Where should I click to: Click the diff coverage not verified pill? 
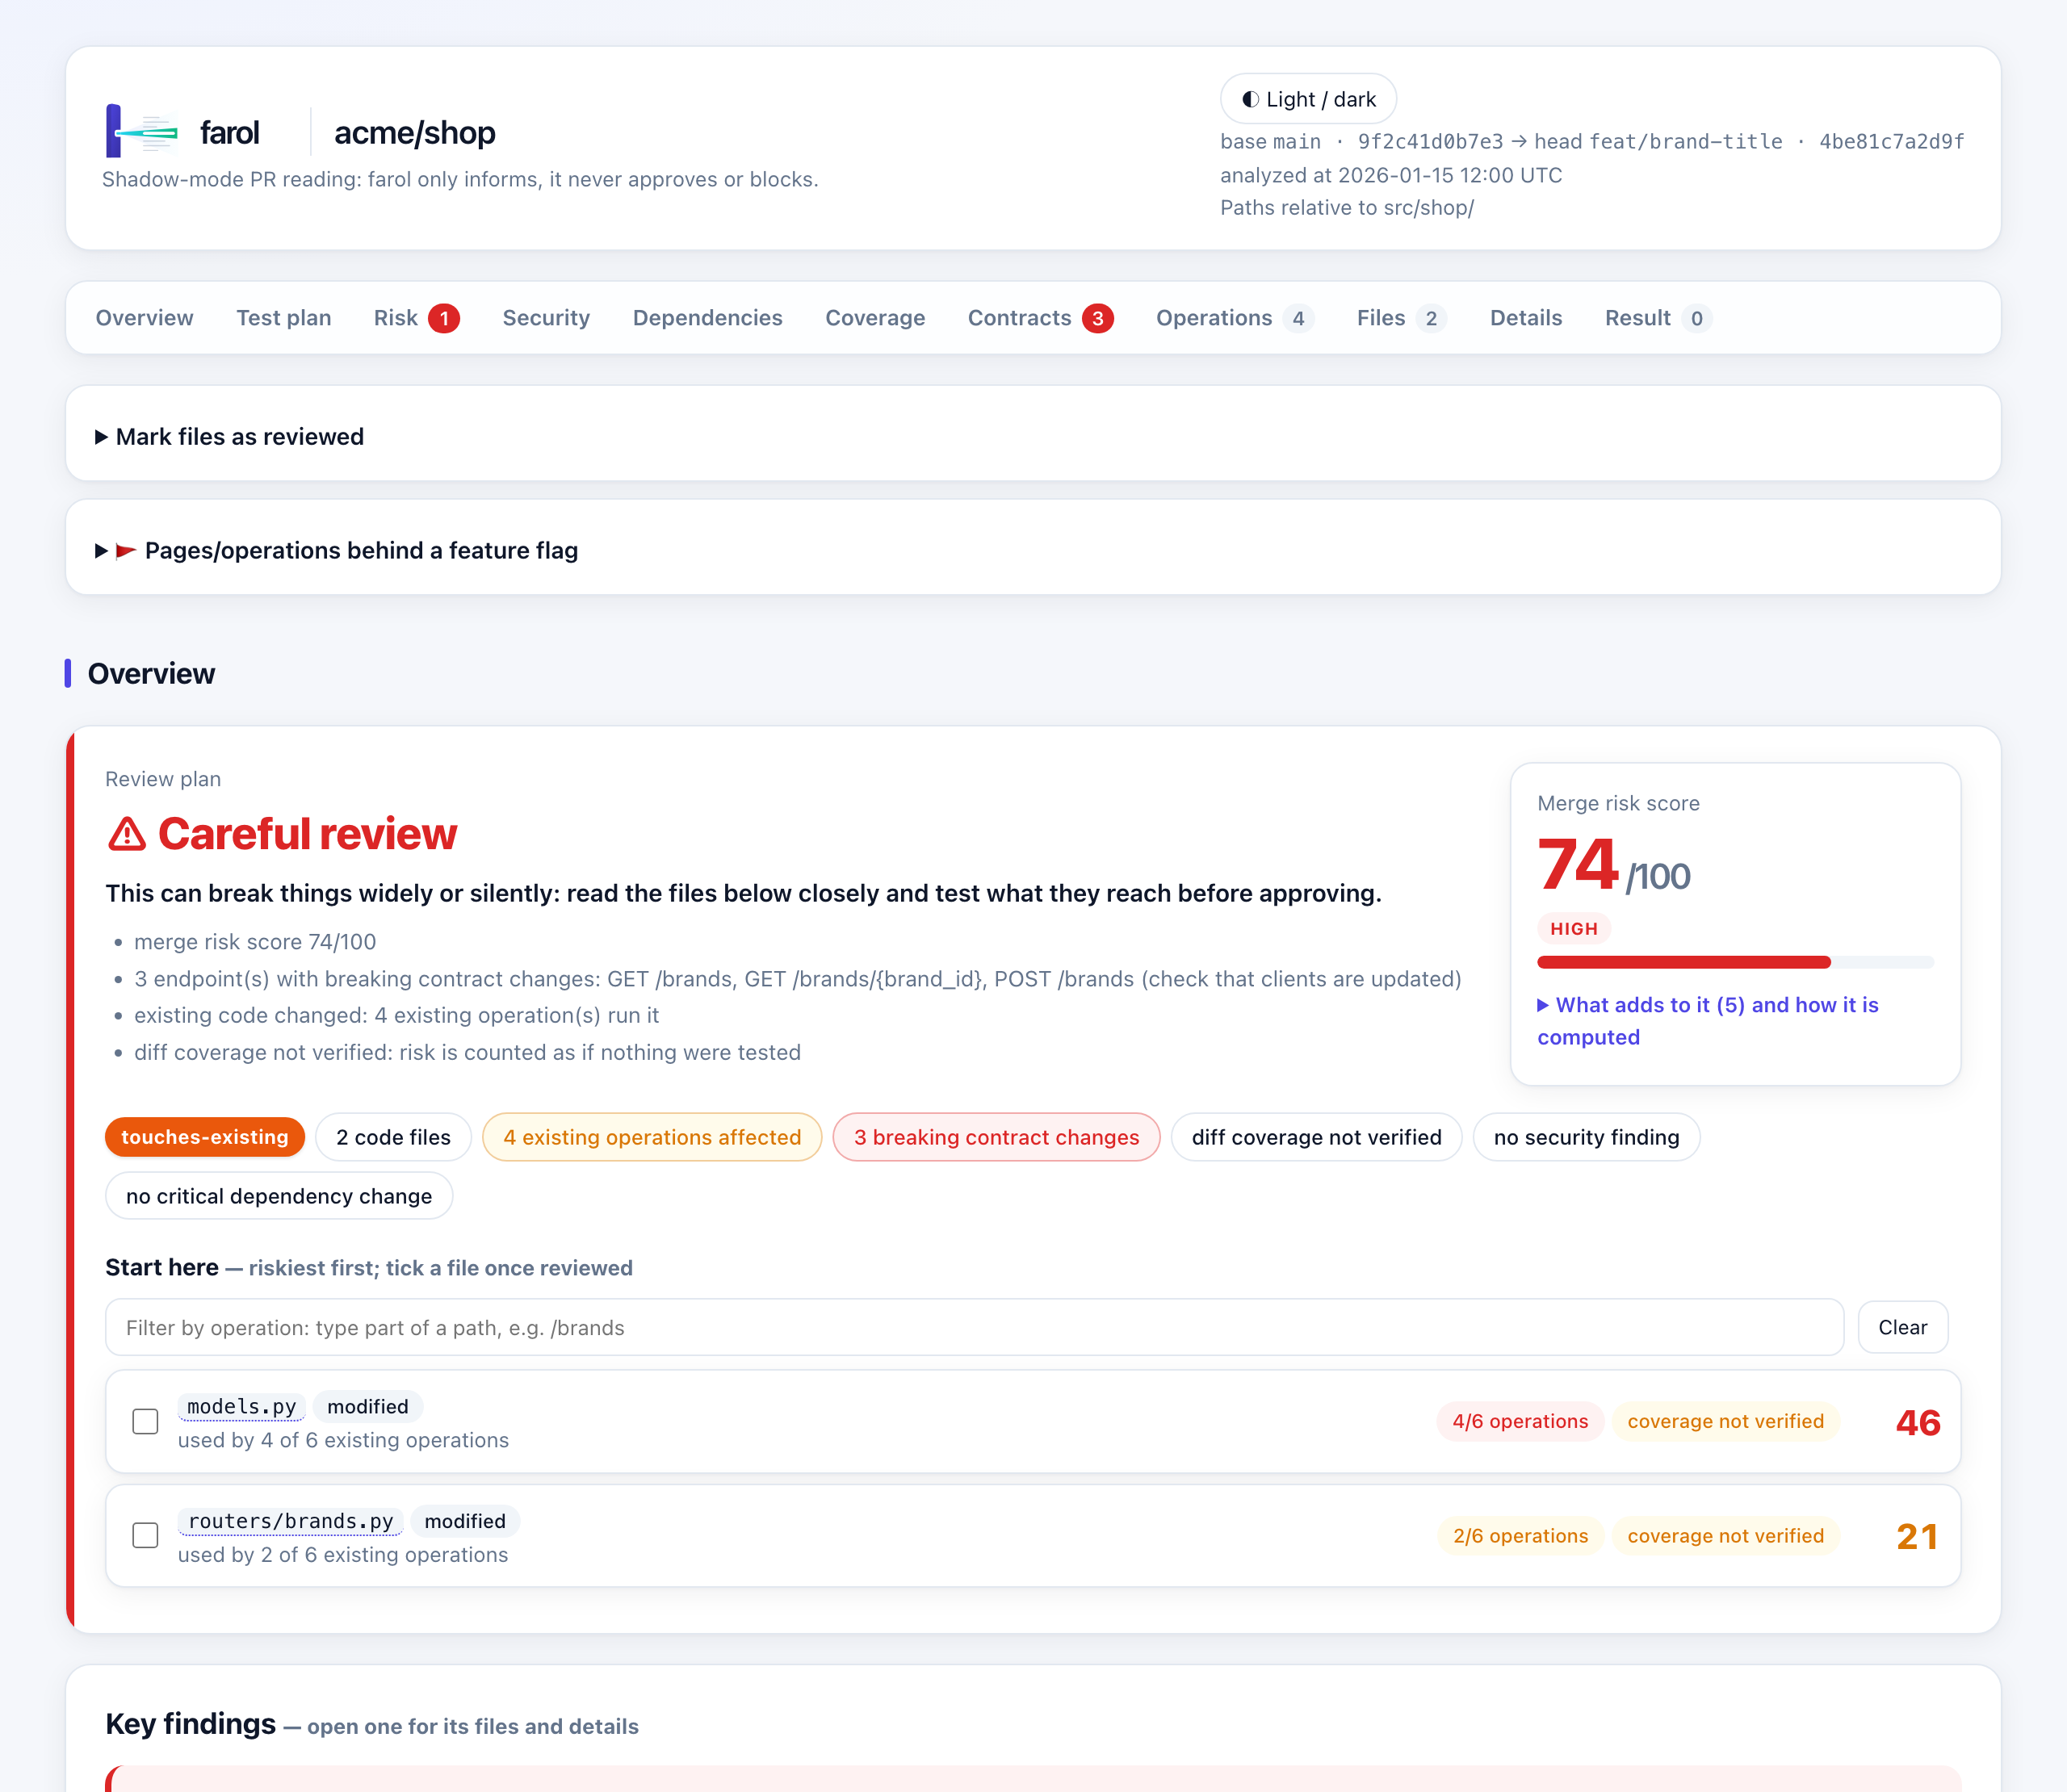[1316, 1137]
